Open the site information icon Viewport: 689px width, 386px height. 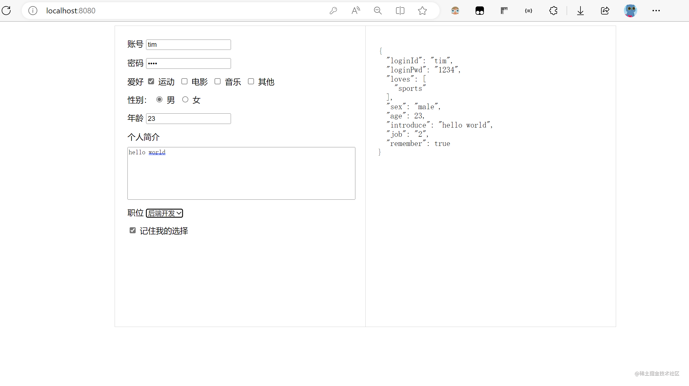pos(33,11)
